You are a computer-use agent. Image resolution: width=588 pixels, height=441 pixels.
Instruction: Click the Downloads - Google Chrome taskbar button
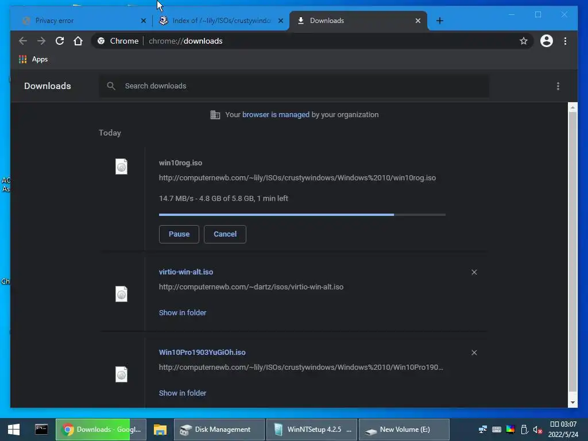point(101,430)
